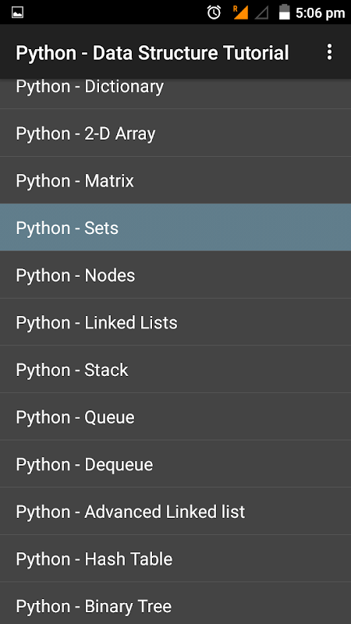Tap the orange roaming signal icon

(x=240, y=12)
